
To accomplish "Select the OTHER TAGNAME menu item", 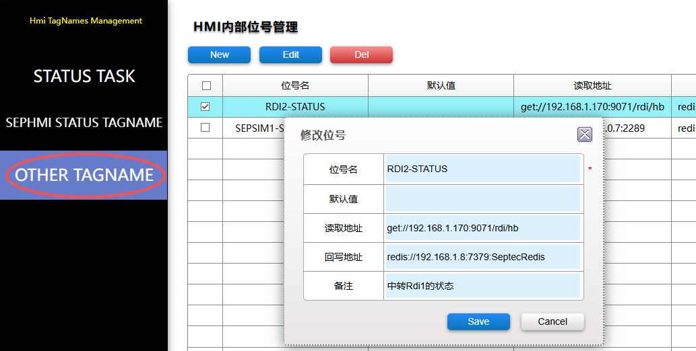I will pyautogui.click(x=84, y=175).
